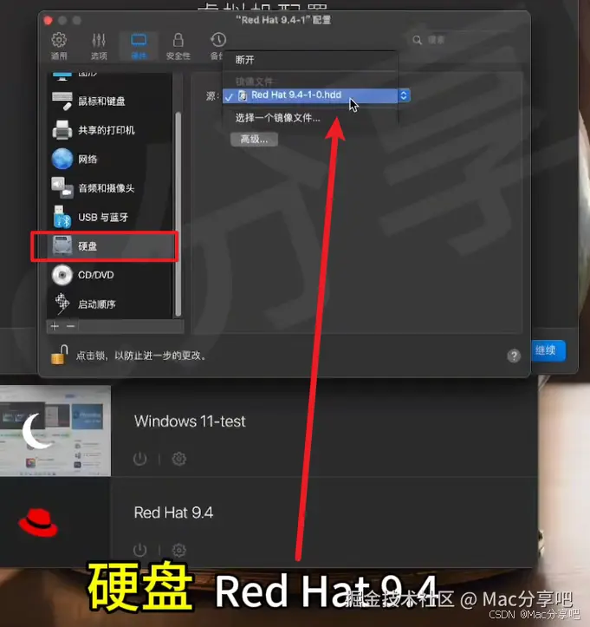Open the Options (选项) tab with sliders icon
590x627 pixels.
pos(99,46)
